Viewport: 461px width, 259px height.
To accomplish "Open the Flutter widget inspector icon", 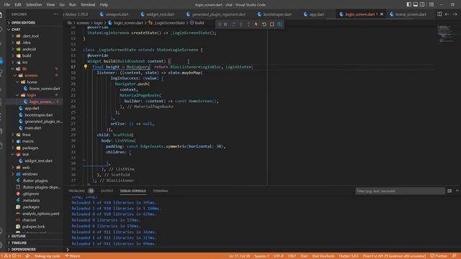I will [279, 24].
